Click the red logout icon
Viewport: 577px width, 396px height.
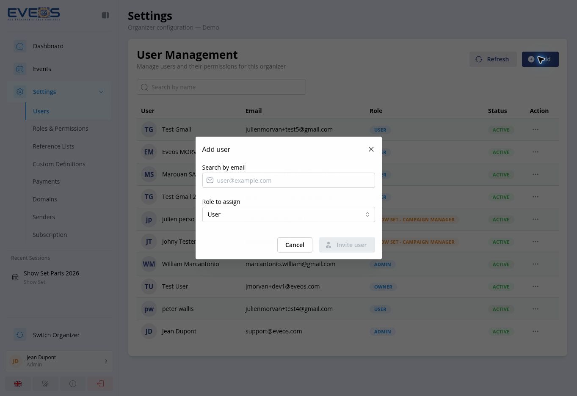point(100,384)
